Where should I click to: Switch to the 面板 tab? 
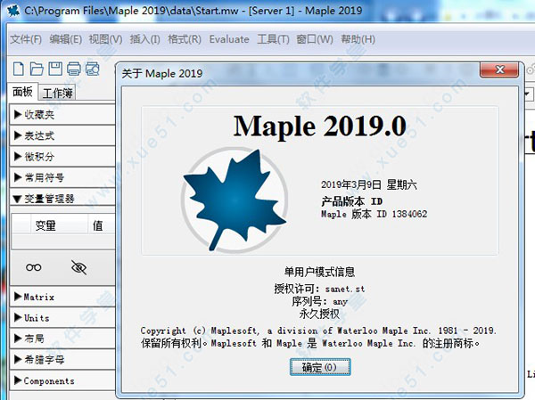click(x=22, y=92)
